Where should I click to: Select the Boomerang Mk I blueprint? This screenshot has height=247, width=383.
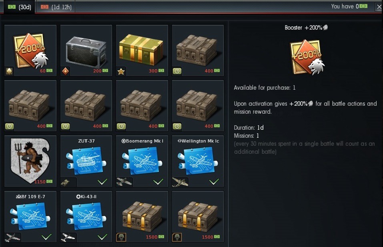pyautogui.click(x=142, y=161)
